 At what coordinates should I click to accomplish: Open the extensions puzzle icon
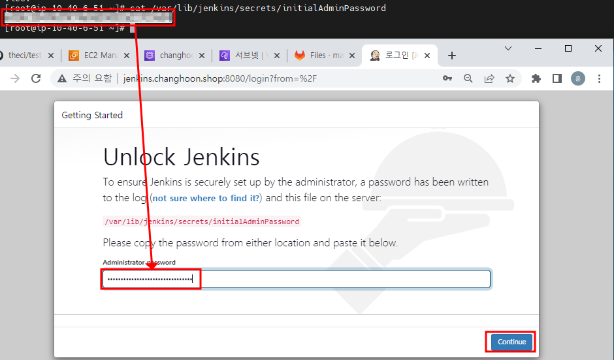[536, 79]
